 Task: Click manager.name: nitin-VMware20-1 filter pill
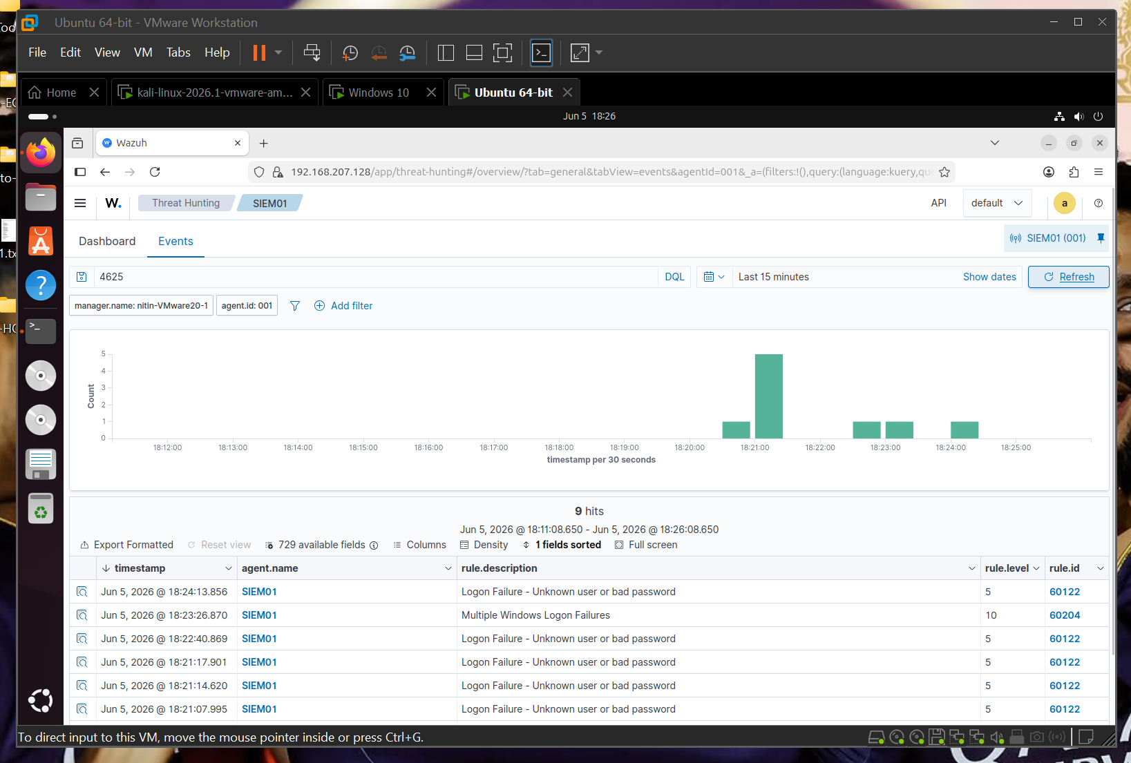tap(141, 306)
